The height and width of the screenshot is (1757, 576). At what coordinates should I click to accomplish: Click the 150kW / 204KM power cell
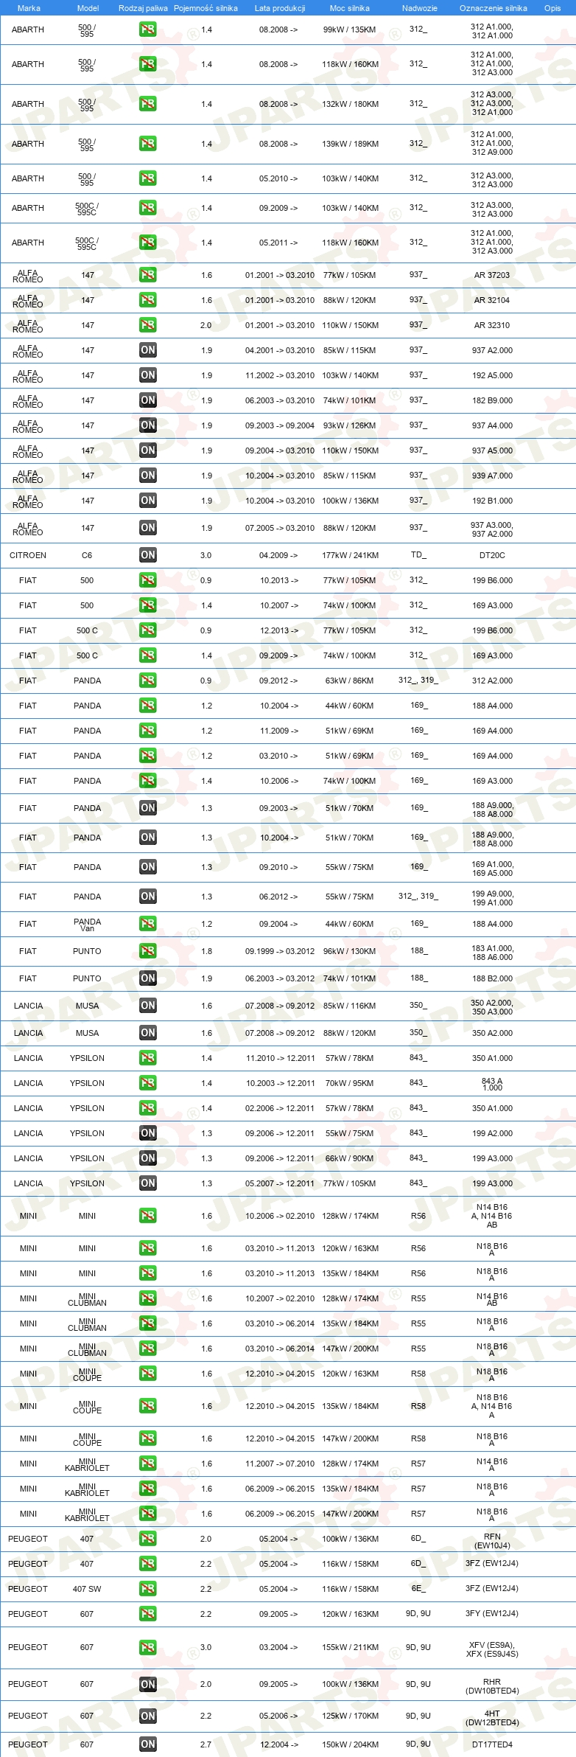pyautogui.click(x=350, y=1744)
